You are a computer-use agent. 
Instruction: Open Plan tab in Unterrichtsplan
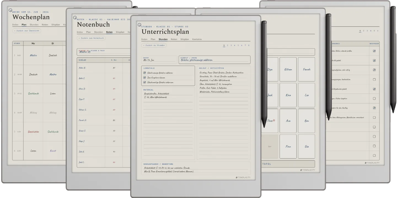click(153, 39)
